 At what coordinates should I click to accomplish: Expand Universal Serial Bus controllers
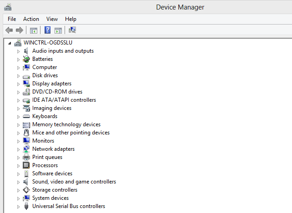(x=19, y=207)
